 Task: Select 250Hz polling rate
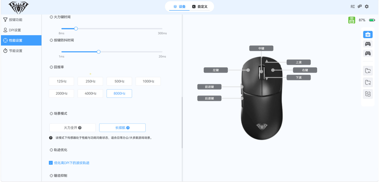[x=90, y=81]
